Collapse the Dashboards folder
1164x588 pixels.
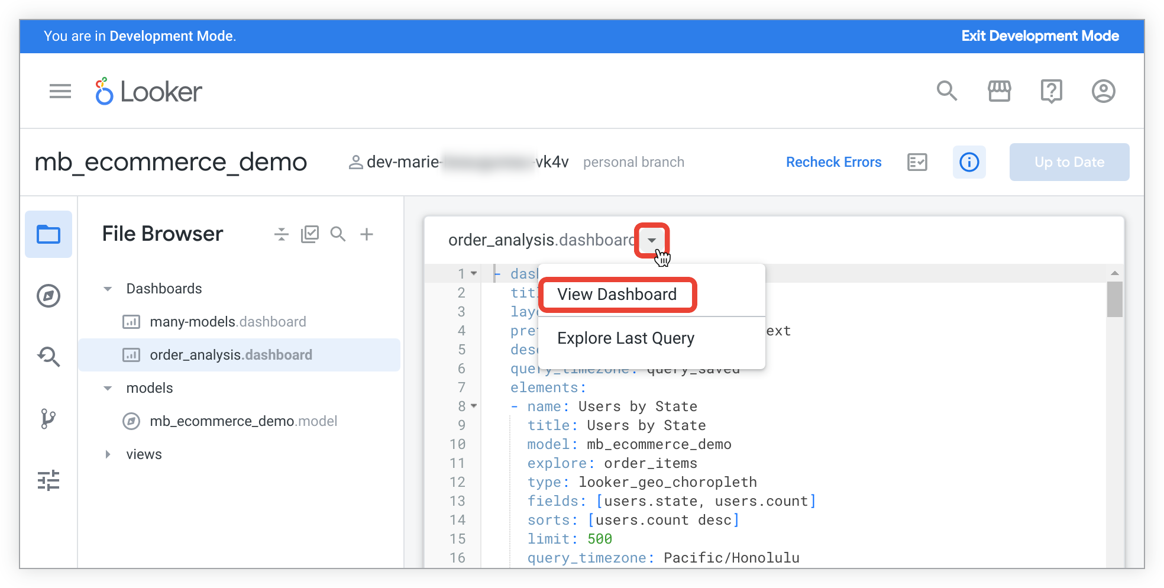108,289
